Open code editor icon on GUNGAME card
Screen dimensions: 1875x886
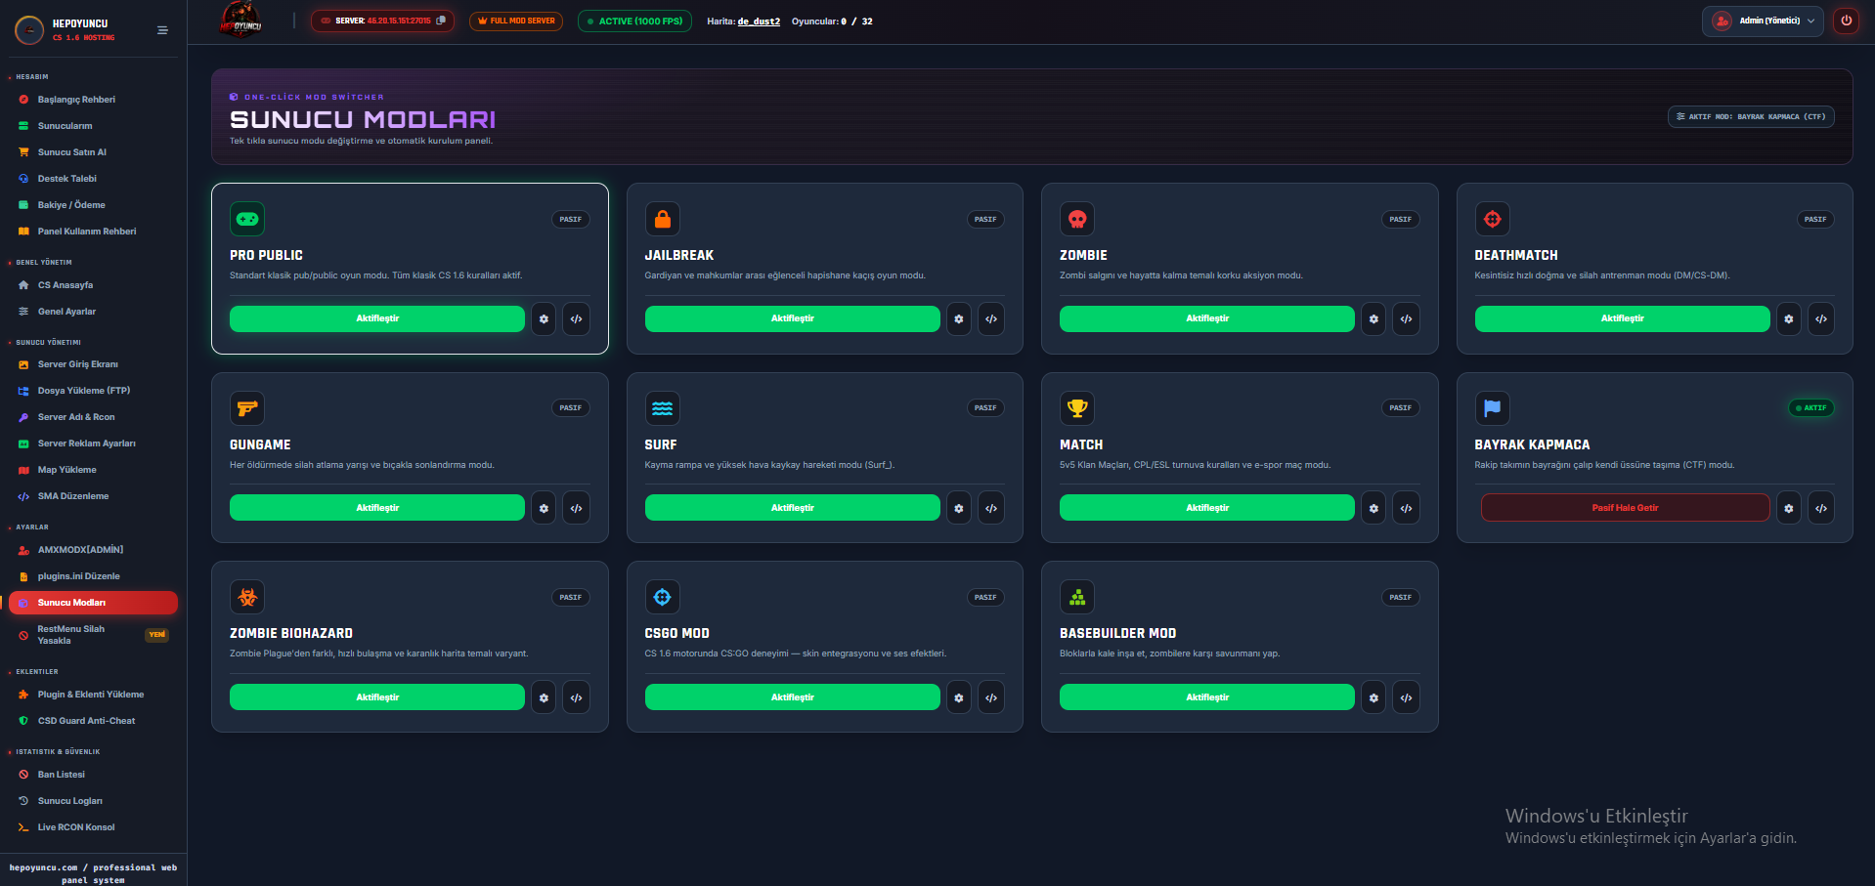point(577,508)
